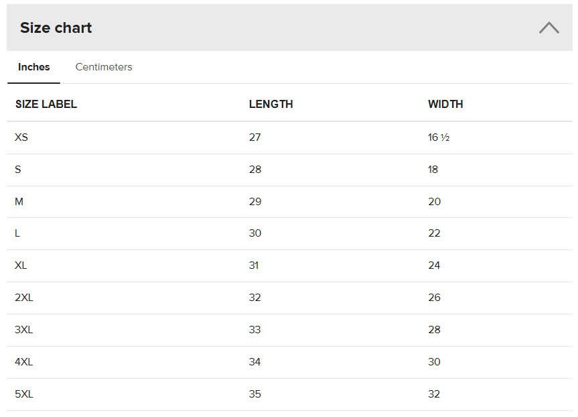Click the S size label
Screen dimensions: 578x417
18,170
